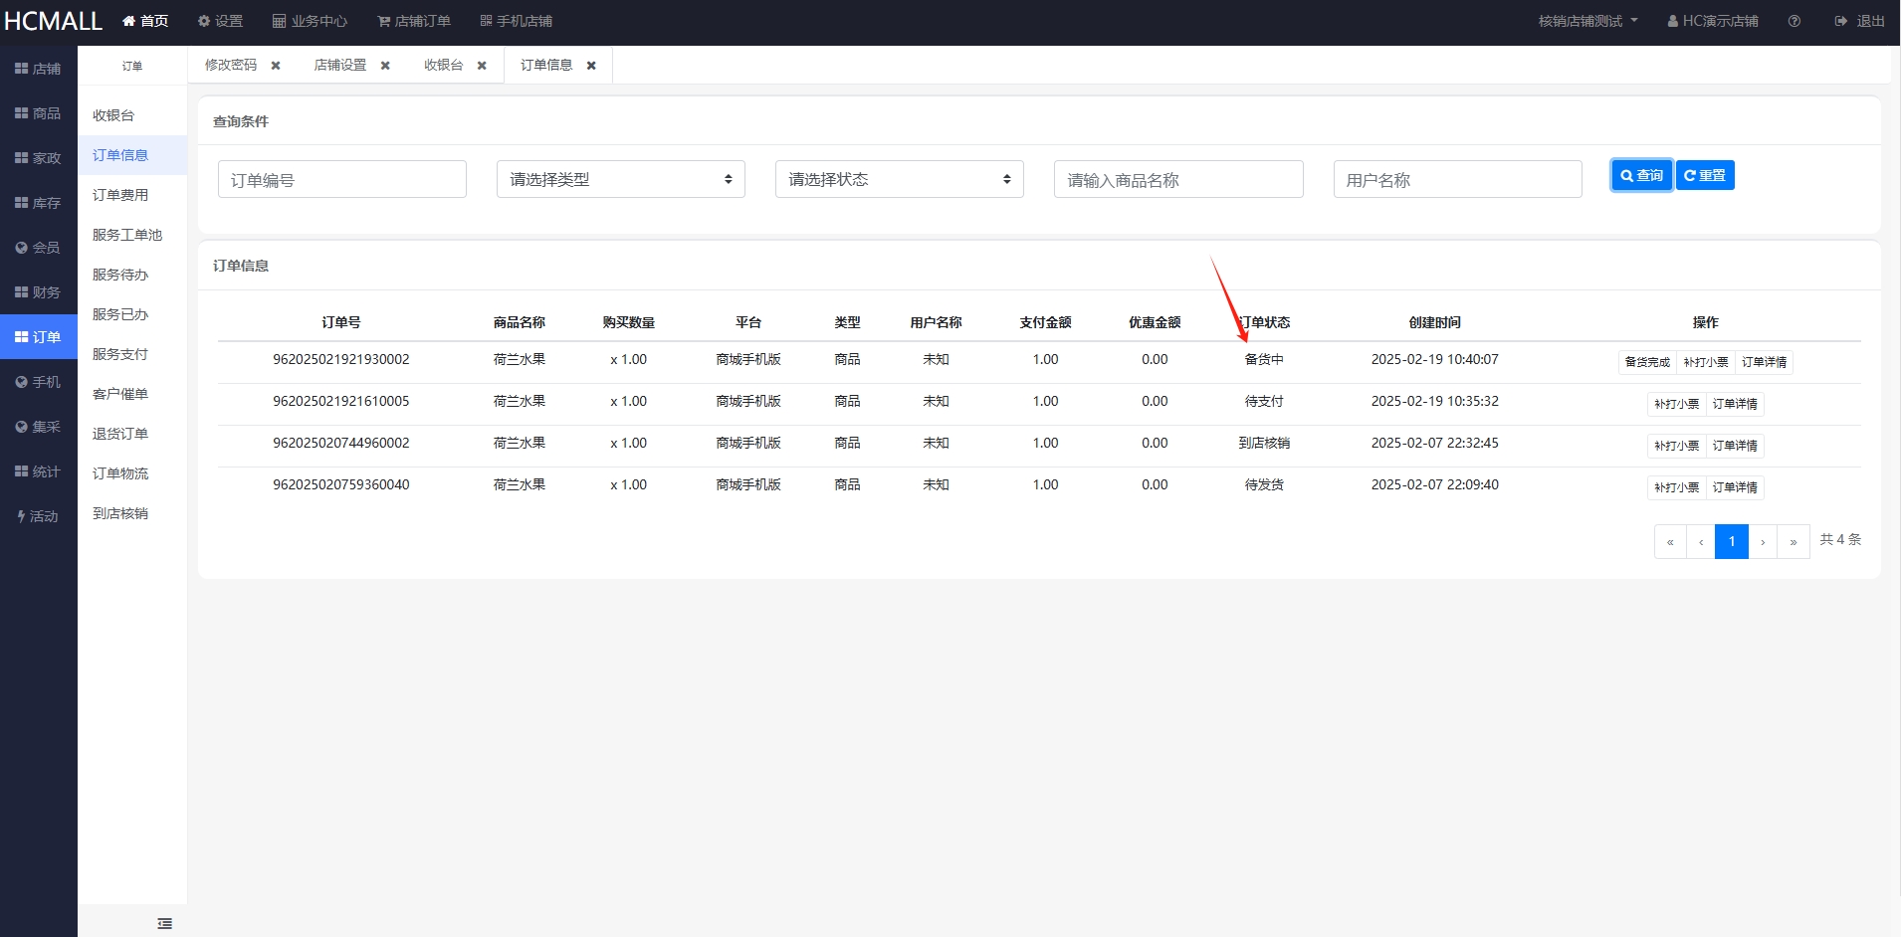Screen dimensions: 1901x937
Task: Close the 收银台 tab
Action: (x=482, y=66)
